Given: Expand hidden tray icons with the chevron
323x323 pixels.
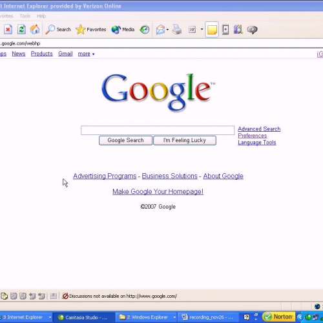Looking at the screenshot, I should (300, 317).
